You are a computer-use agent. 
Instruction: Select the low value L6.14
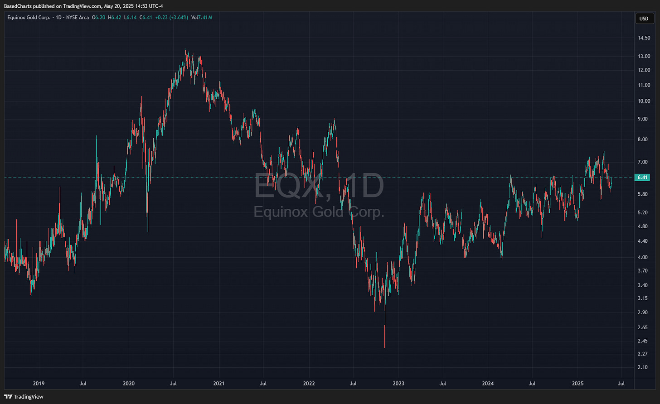(x=130, y=17)
